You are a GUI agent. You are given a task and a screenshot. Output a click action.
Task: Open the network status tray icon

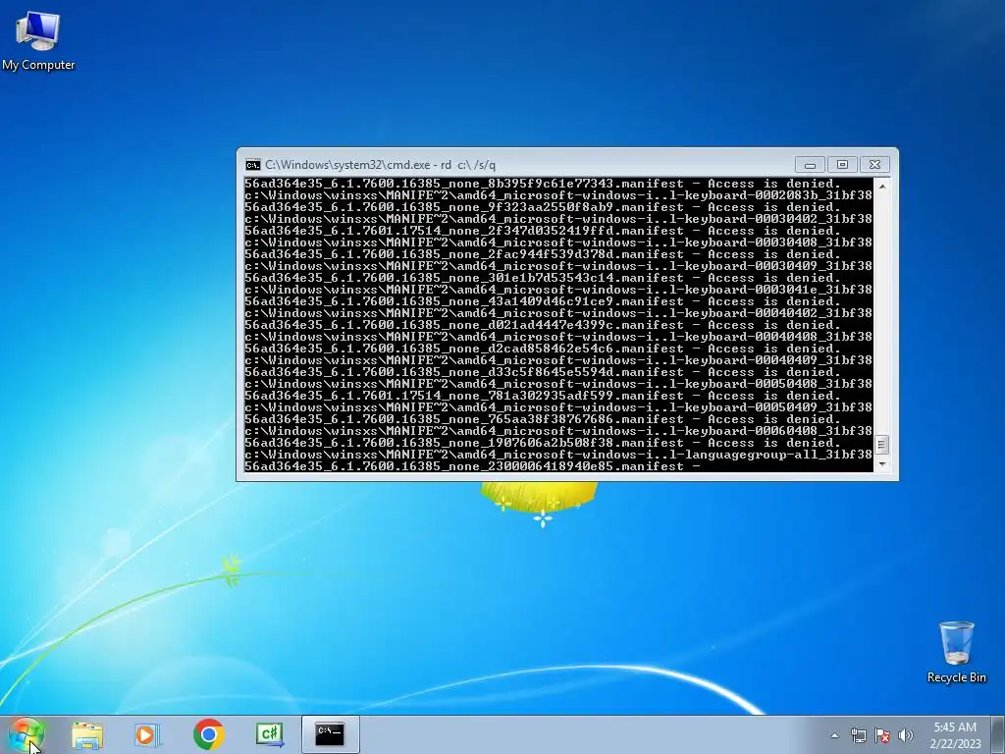858,735
